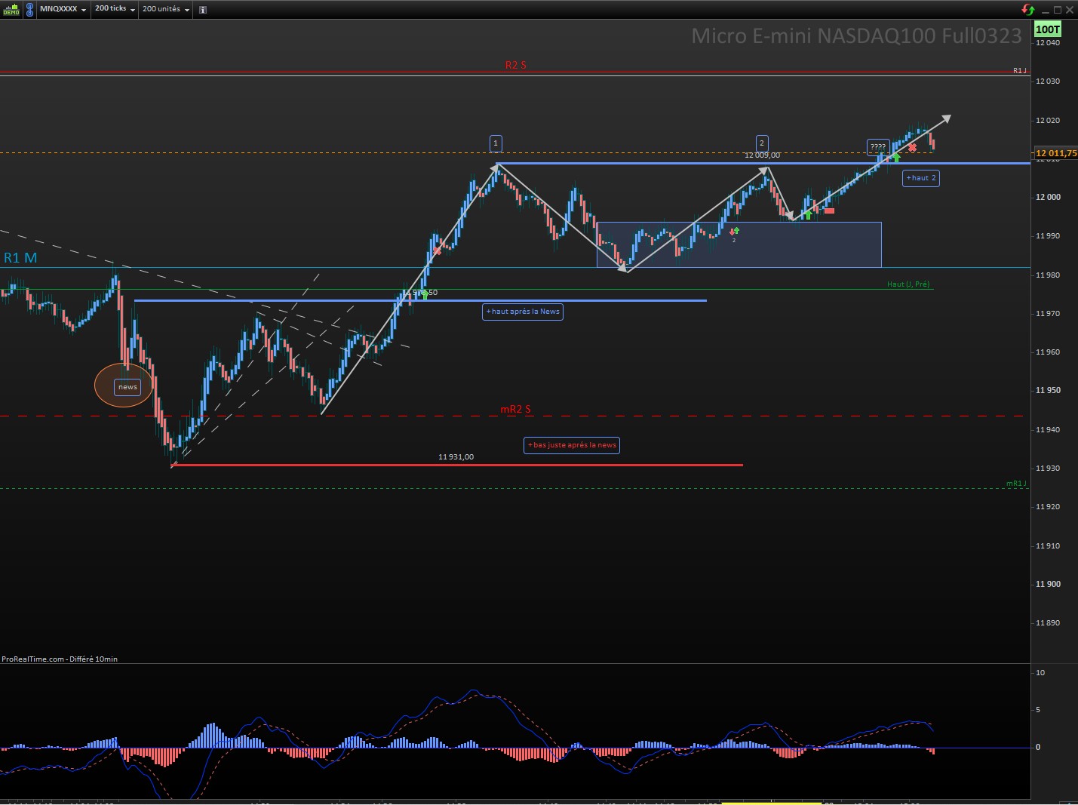Open the 200 ticks timeframe dropdown

pos(115,9)
